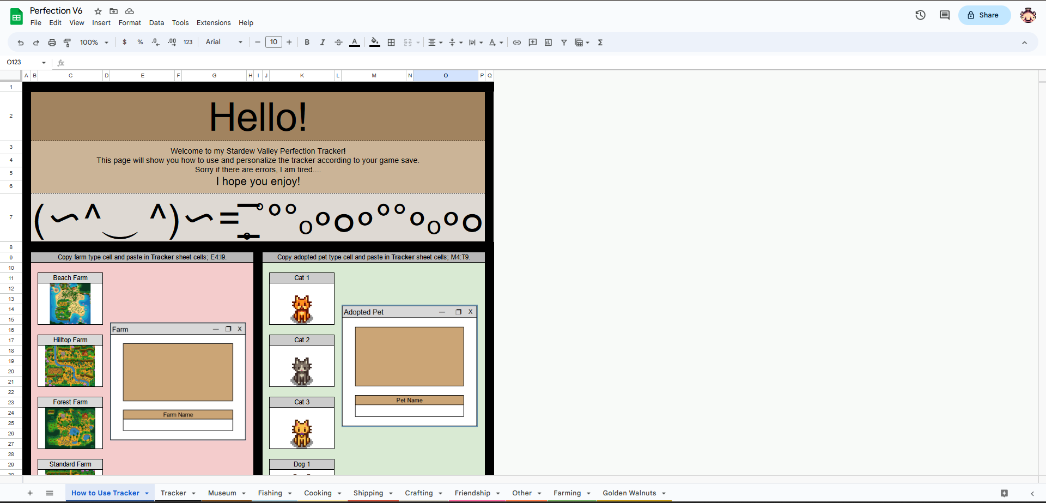Switch to the Museum sheet tab
This screenshot has width=1046, height=503.
(222, 493)
